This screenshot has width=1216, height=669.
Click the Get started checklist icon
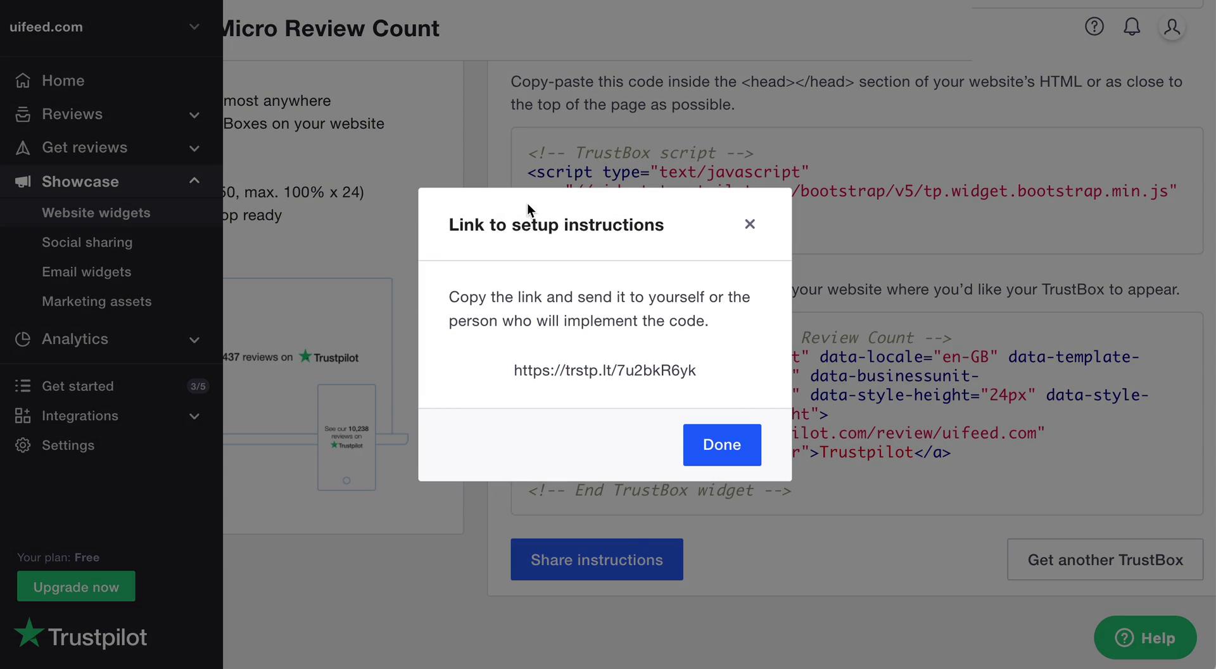point(23,386)
